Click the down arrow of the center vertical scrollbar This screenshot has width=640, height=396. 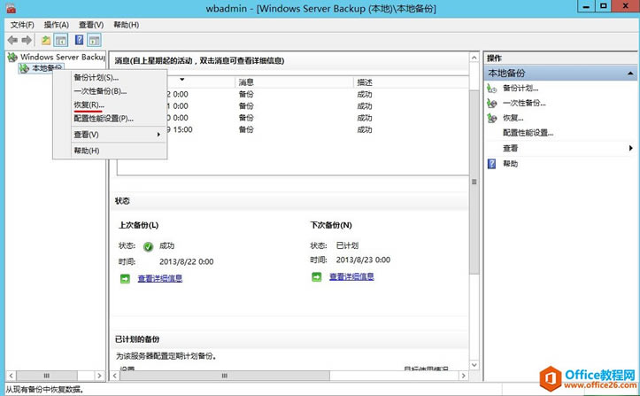(x=474, y=364)
